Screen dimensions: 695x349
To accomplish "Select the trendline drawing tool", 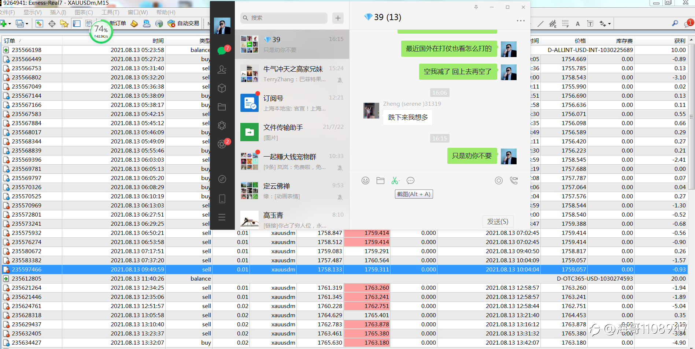I will [540, 24].
